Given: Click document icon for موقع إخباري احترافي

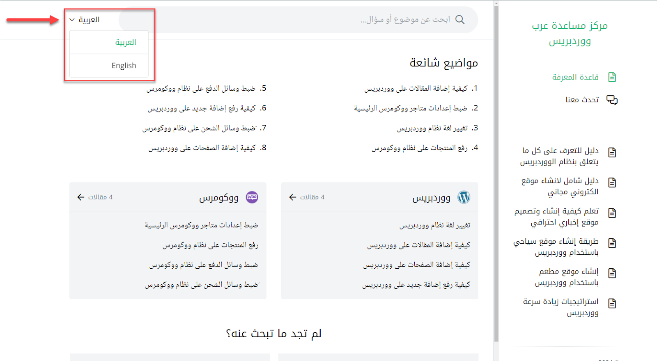Looking at the screenshot, I should pos(612,212).
